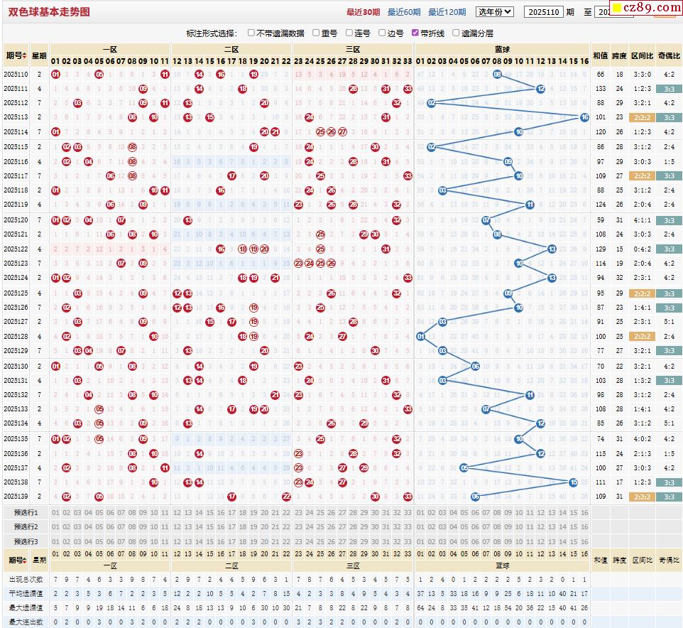Screen dimensions: 683x628
Task: Tick the 边号 checkbox
Action: [382, 33]
